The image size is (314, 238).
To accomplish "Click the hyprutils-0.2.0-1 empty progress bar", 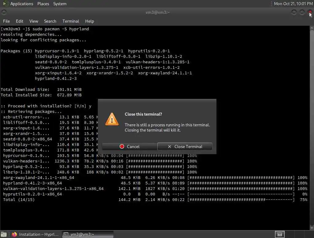I will (x=241, y=194).
